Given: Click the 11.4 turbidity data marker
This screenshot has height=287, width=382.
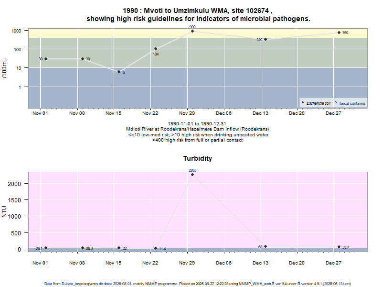Looking at the screenshot, I should [156, 248].
